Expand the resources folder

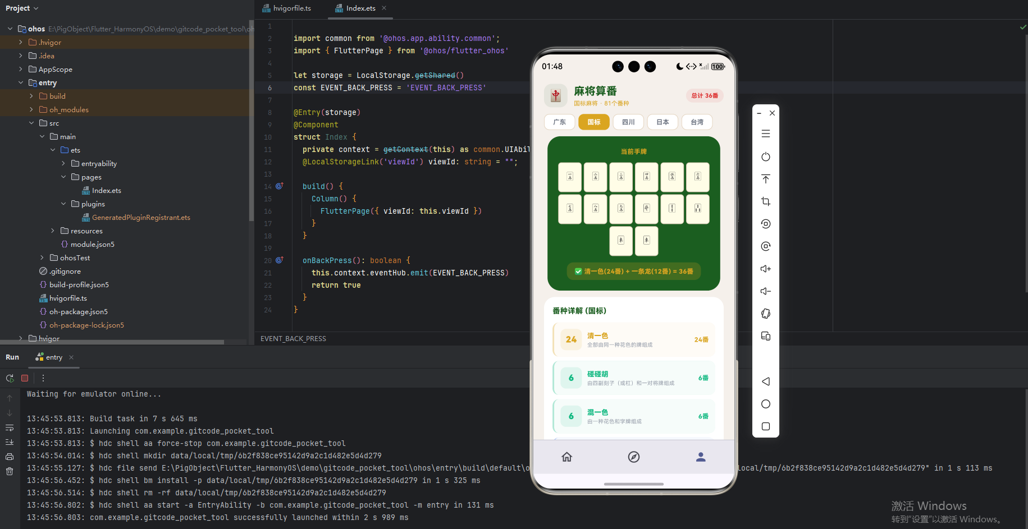coord(53,231)
